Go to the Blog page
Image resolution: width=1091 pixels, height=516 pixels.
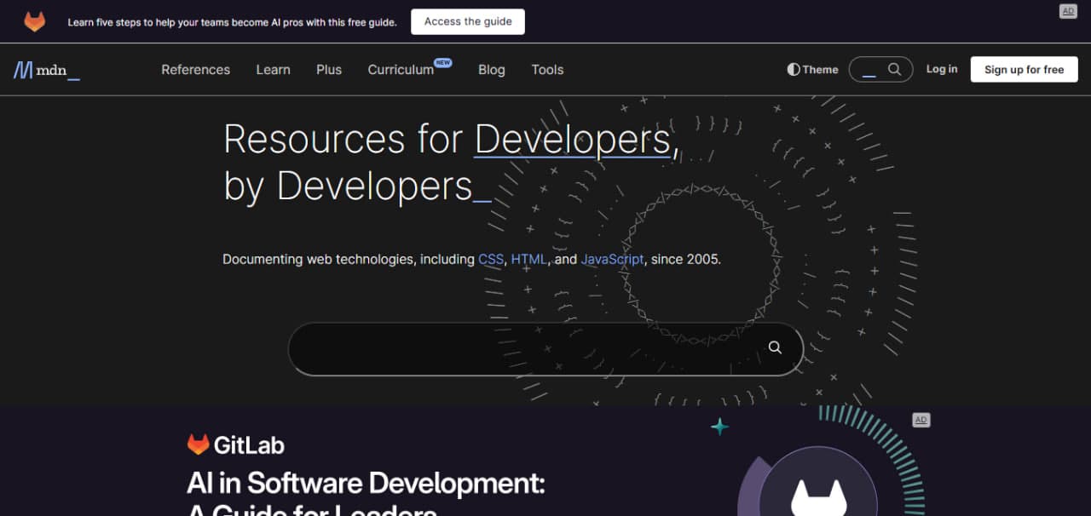(x=491, y=70)
